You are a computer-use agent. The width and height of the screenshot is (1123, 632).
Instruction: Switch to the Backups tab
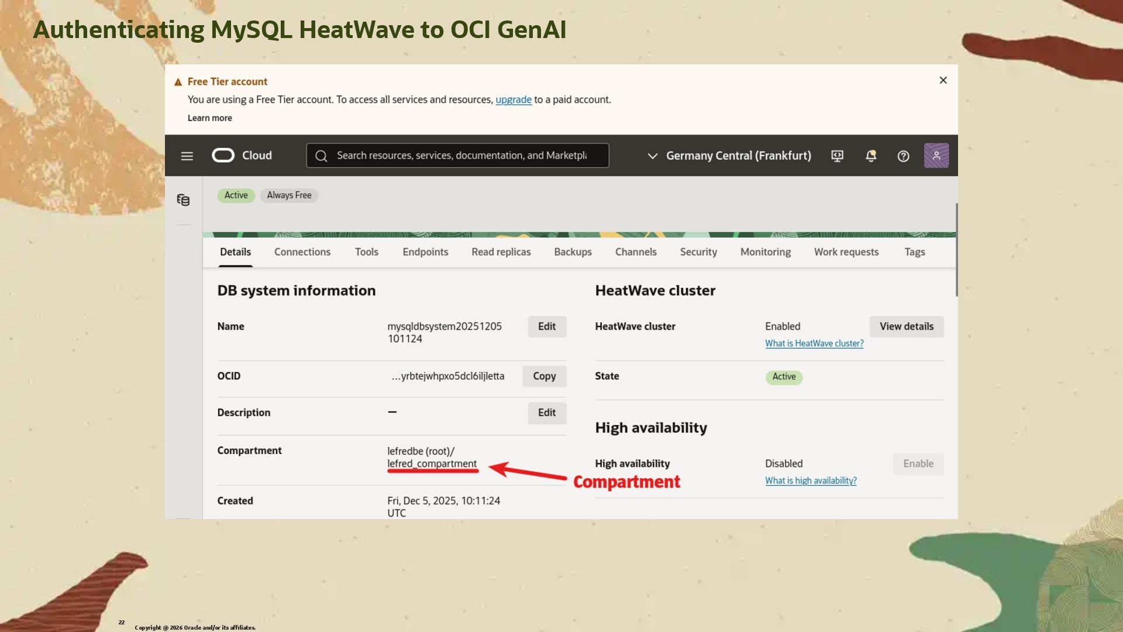[x=572, y=252]
